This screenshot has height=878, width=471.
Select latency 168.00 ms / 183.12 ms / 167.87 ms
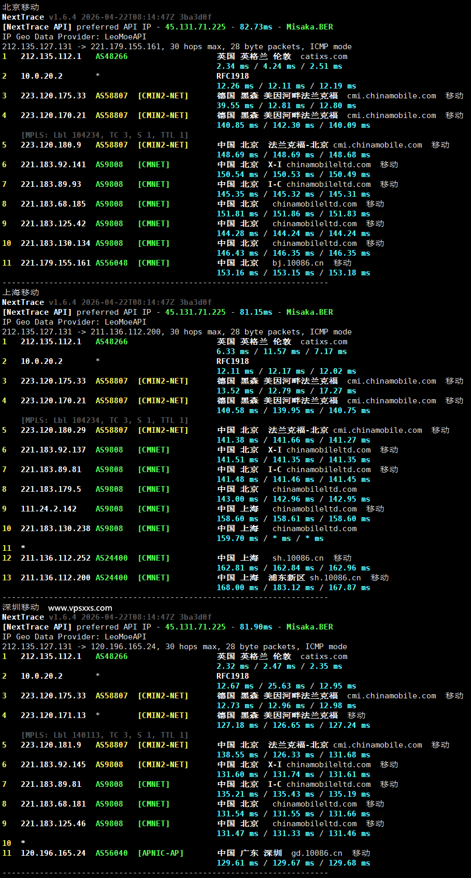[x=293, y=588]
